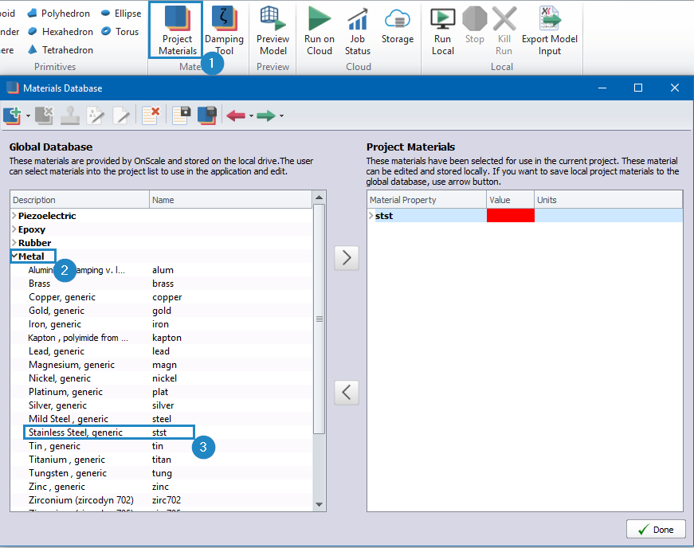The width and height of the screenshot is (694, 548).
Task: Click the save materials stack floppy icon
Action: tap(206, 115)
